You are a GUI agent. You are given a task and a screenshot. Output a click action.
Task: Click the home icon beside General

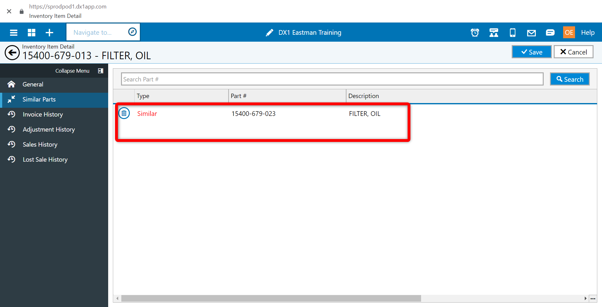click(11, 84)
